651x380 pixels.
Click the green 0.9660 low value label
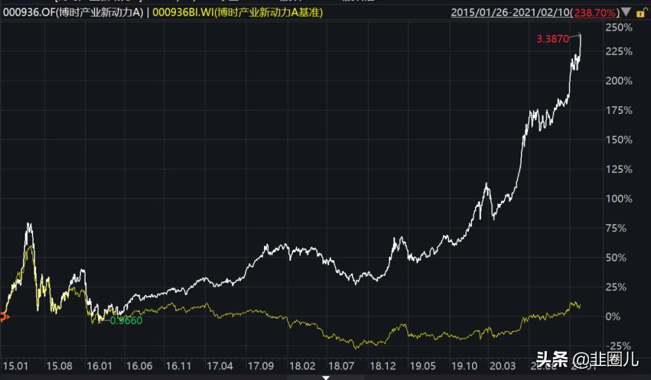126,320
